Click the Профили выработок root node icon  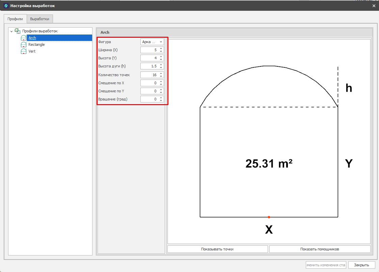pyautogui.click(x=18, y=31)
